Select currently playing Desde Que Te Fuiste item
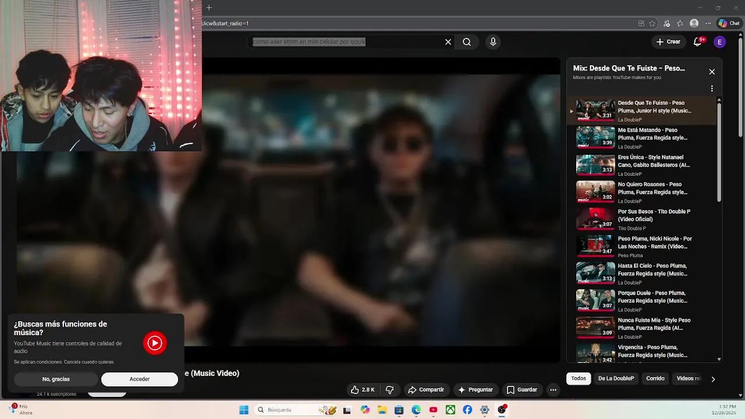 [643, 111]
